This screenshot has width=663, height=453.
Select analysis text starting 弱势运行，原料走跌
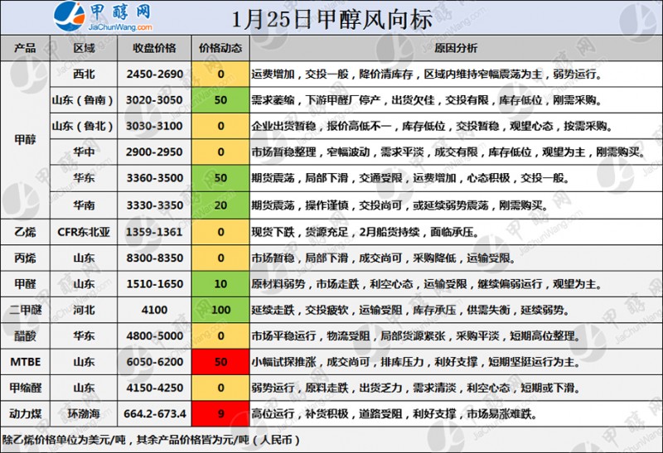click(416, 388)
